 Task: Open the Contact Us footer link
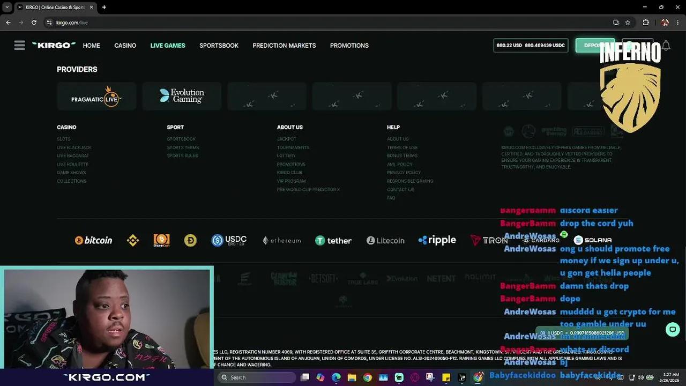click(x=400, y=190)
